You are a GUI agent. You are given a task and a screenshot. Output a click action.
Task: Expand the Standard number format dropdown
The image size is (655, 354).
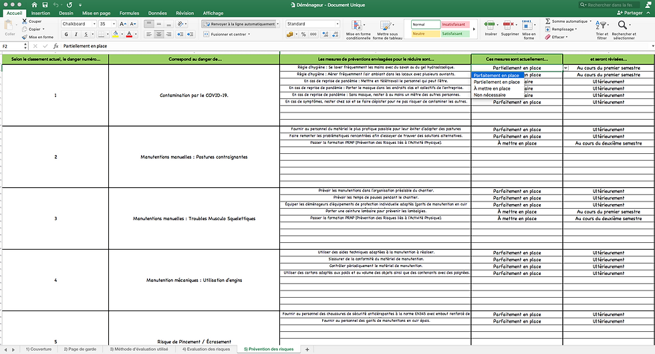[313, 24]
